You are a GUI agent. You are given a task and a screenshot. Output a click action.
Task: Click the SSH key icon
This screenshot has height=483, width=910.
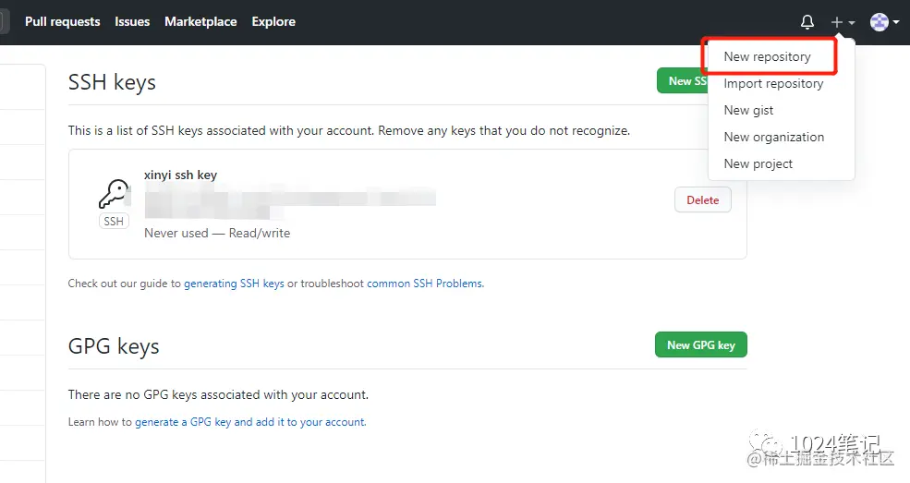tap(114, 195)
